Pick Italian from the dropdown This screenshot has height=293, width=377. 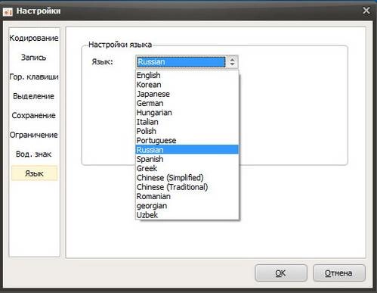(187, 122)
